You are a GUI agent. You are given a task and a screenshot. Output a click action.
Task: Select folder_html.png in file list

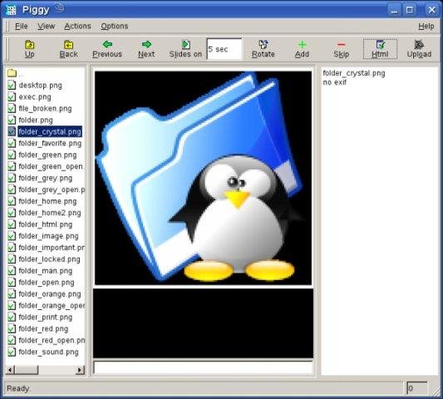pos(45,224)
